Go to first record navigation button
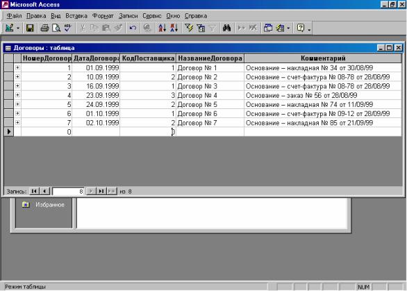This screenshot has height=291, width=407. click(34, 191)
